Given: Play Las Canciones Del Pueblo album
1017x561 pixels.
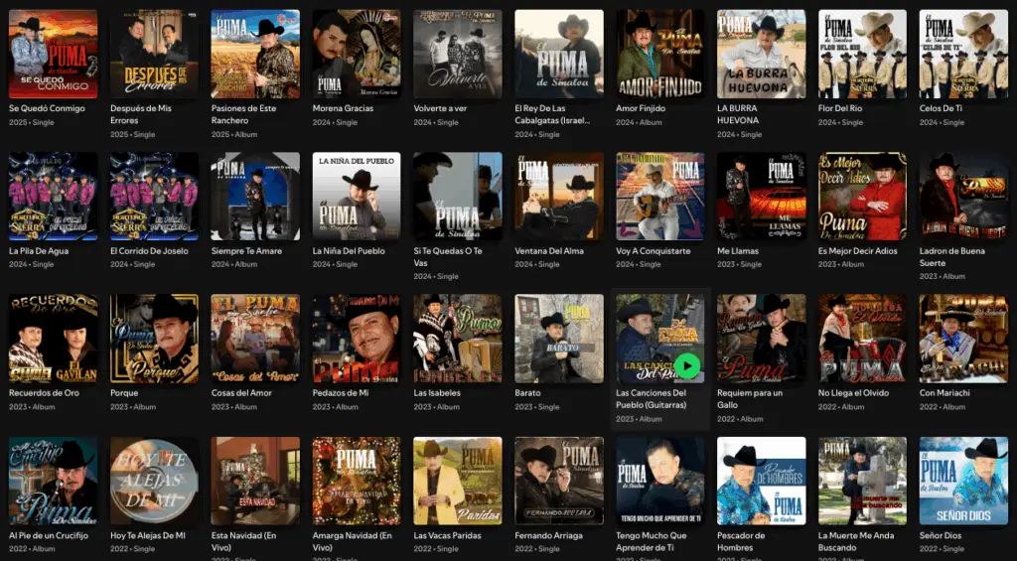Looking at the screenshot, I should [x=686, y=366].
